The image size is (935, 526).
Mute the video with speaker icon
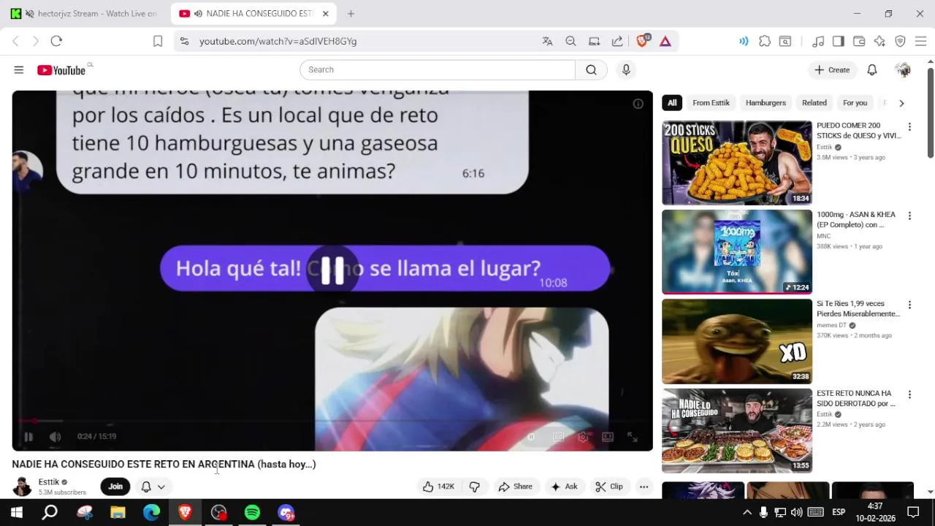tap(55, 437)
